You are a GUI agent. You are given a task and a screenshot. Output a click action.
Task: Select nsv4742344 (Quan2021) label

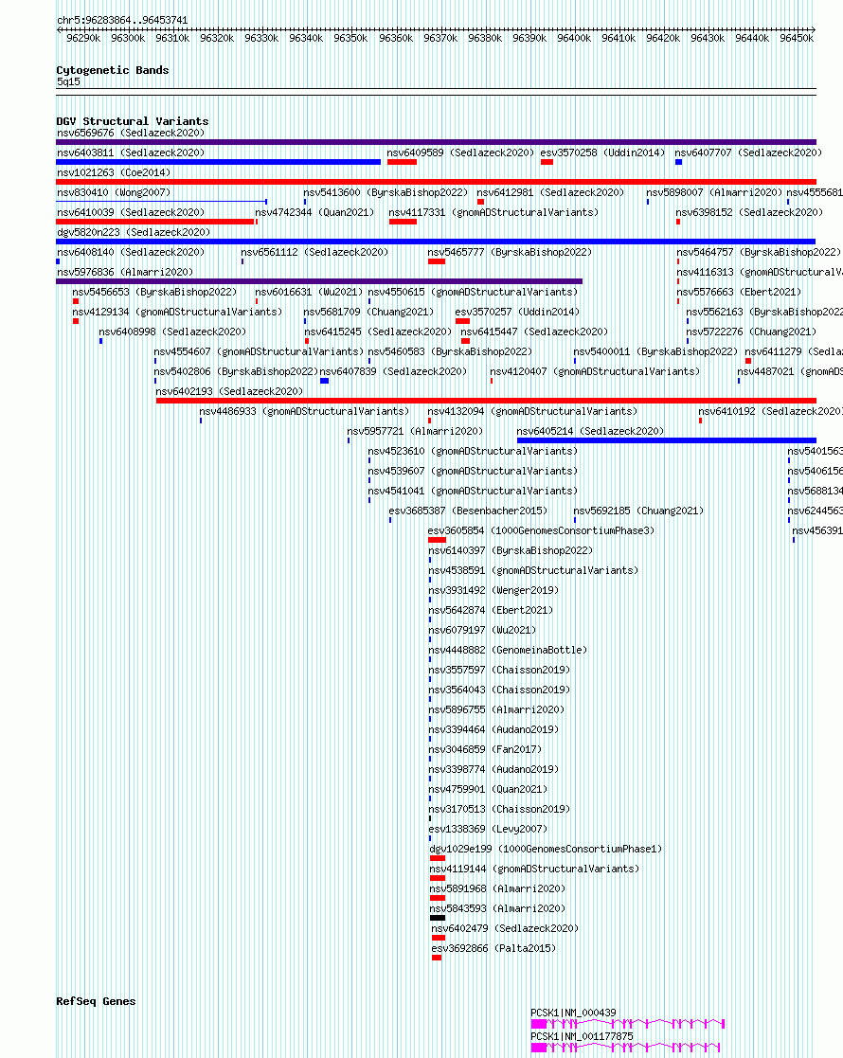[x=314, y=212]
